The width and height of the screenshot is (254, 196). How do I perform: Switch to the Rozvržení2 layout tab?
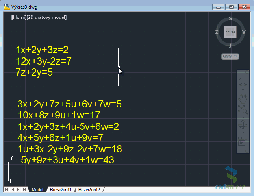tap(89, 190)
